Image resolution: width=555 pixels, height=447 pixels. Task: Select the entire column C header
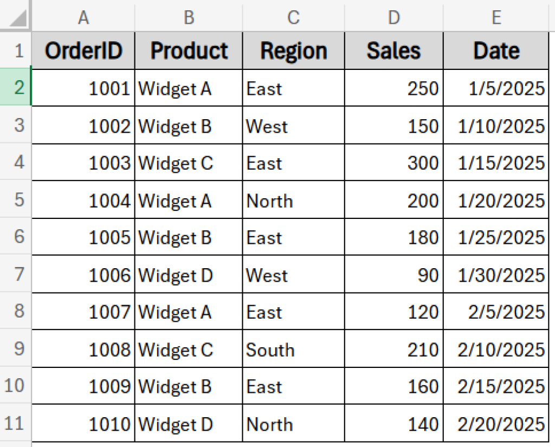[x=293, y=17]
